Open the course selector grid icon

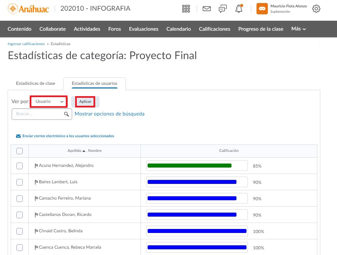pos(186,9)
